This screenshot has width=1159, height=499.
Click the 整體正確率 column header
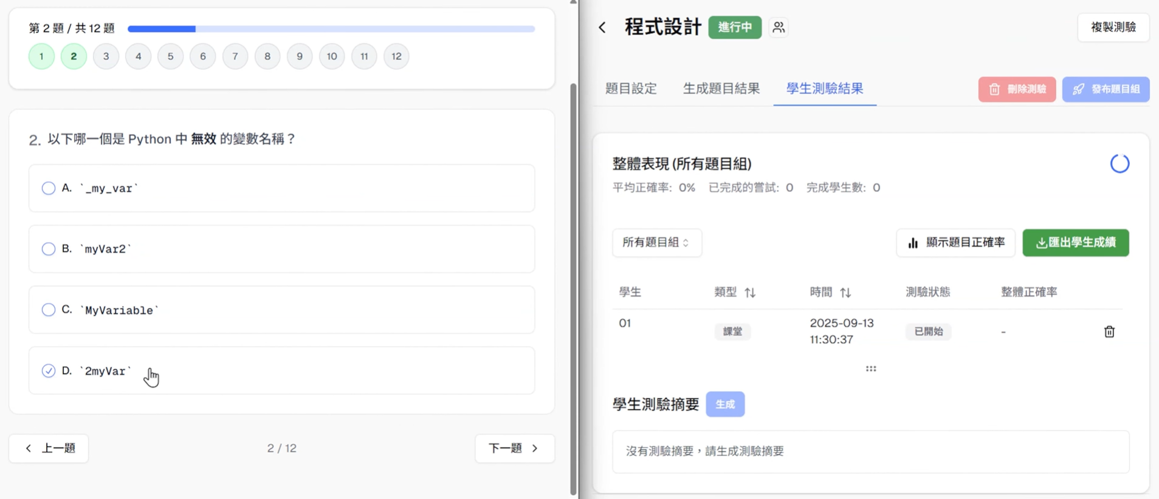[x=1029, y=292]
